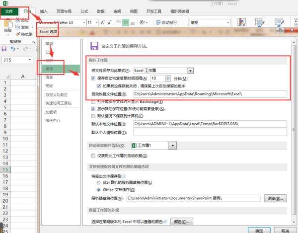Toggle the AutoRecover interval checkbox
Viewport: 298px width, 233px height.
coord(93,78)
